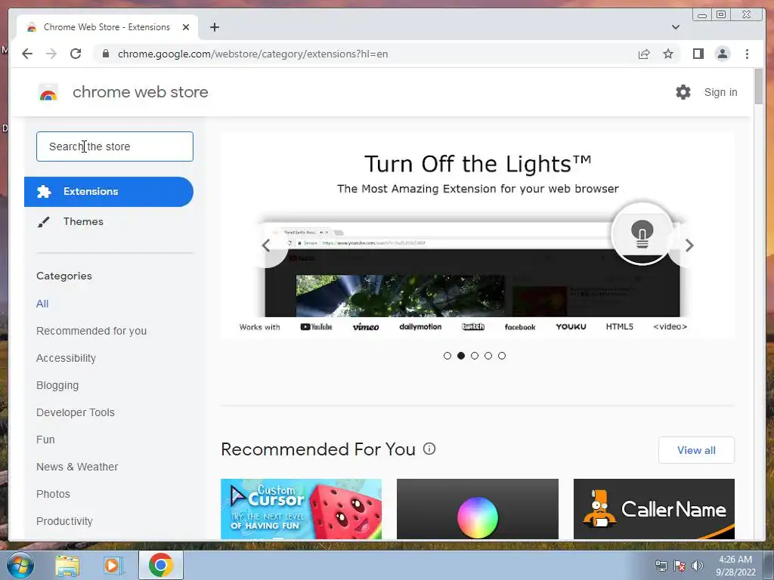Image resolution: width=774 pixels, height=580 pixels.
Task: Click the share page icon in address bar
Action: [x=644, y=54]
